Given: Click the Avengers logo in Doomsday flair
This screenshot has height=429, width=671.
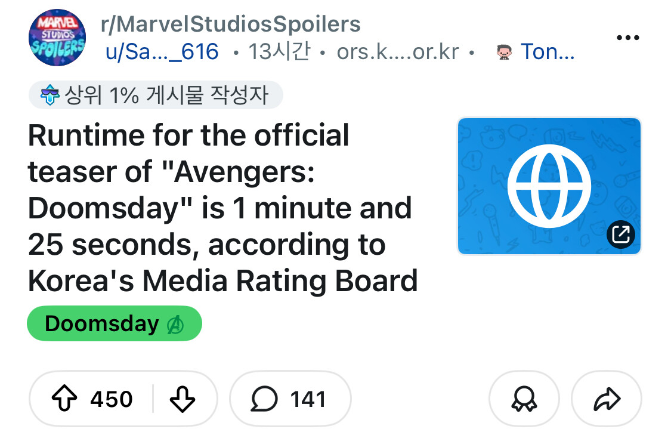Looking at the screenshot, I should pyautogui.click(x=175, y=324).
